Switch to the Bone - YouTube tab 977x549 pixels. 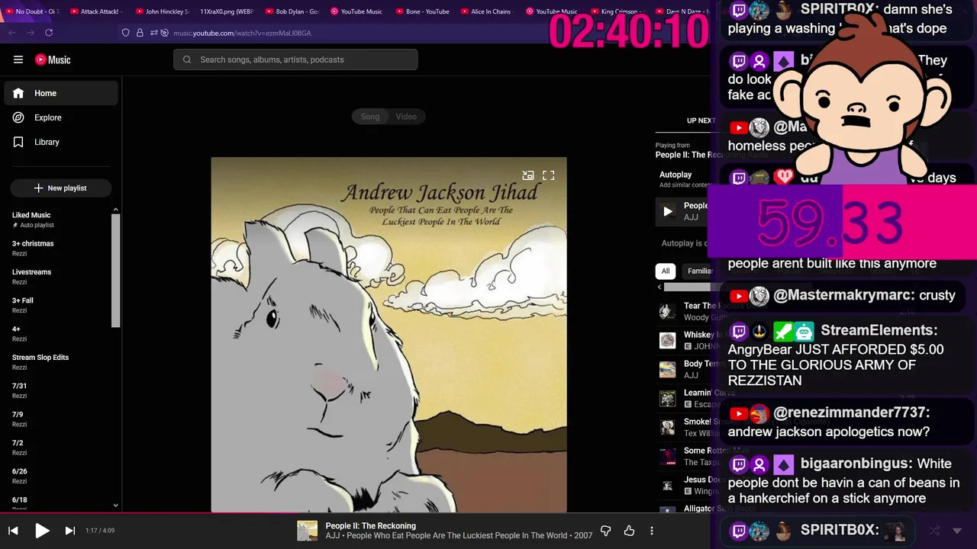[x=421, y=11]
